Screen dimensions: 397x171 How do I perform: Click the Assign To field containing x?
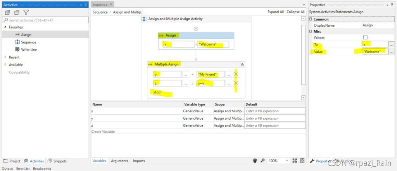[x=179, y=44]
